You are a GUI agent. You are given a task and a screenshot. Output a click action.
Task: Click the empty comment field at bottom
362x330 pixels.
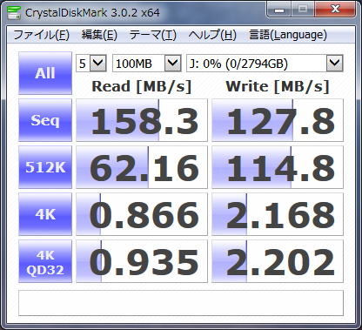181,303
